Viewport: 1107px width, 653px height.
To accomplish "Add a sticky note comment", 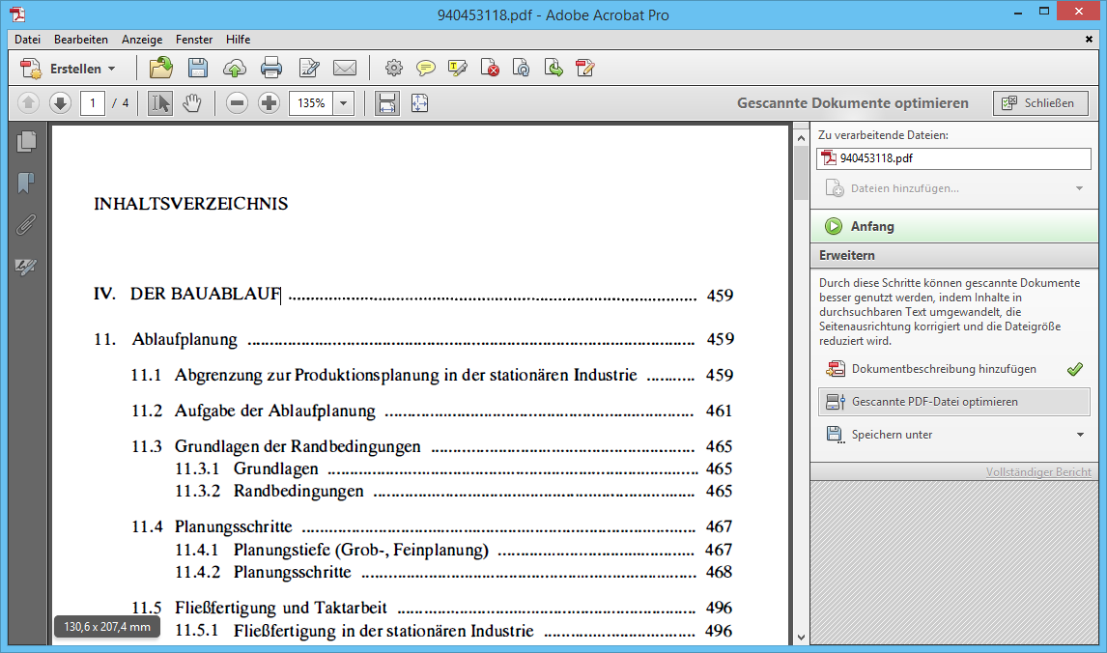I will [425, 68].
